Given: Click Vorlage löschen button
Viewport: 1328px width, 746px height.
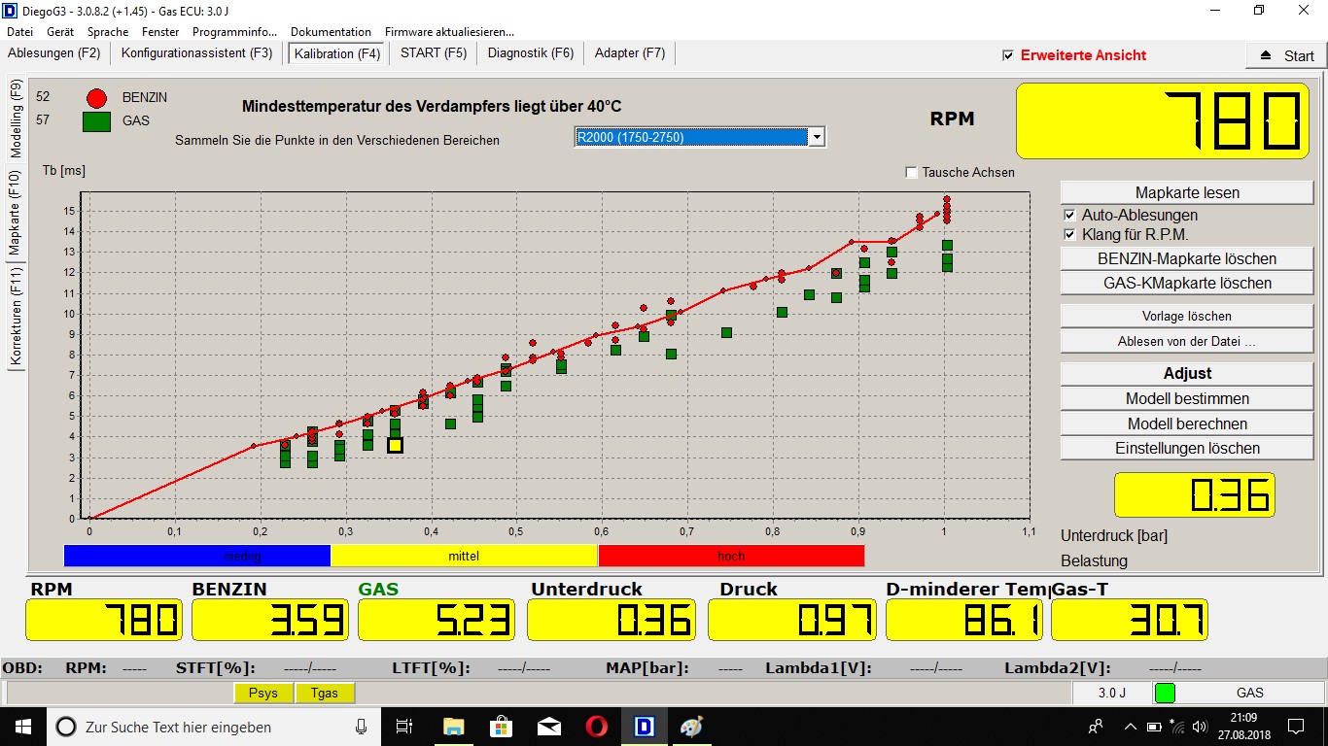Looking at the screenshot, I should 1187,316.
